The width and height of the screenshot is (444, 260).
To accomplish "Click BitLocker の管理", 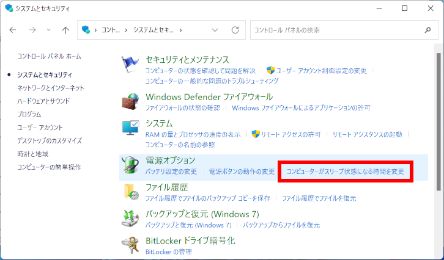I will 168,252.
